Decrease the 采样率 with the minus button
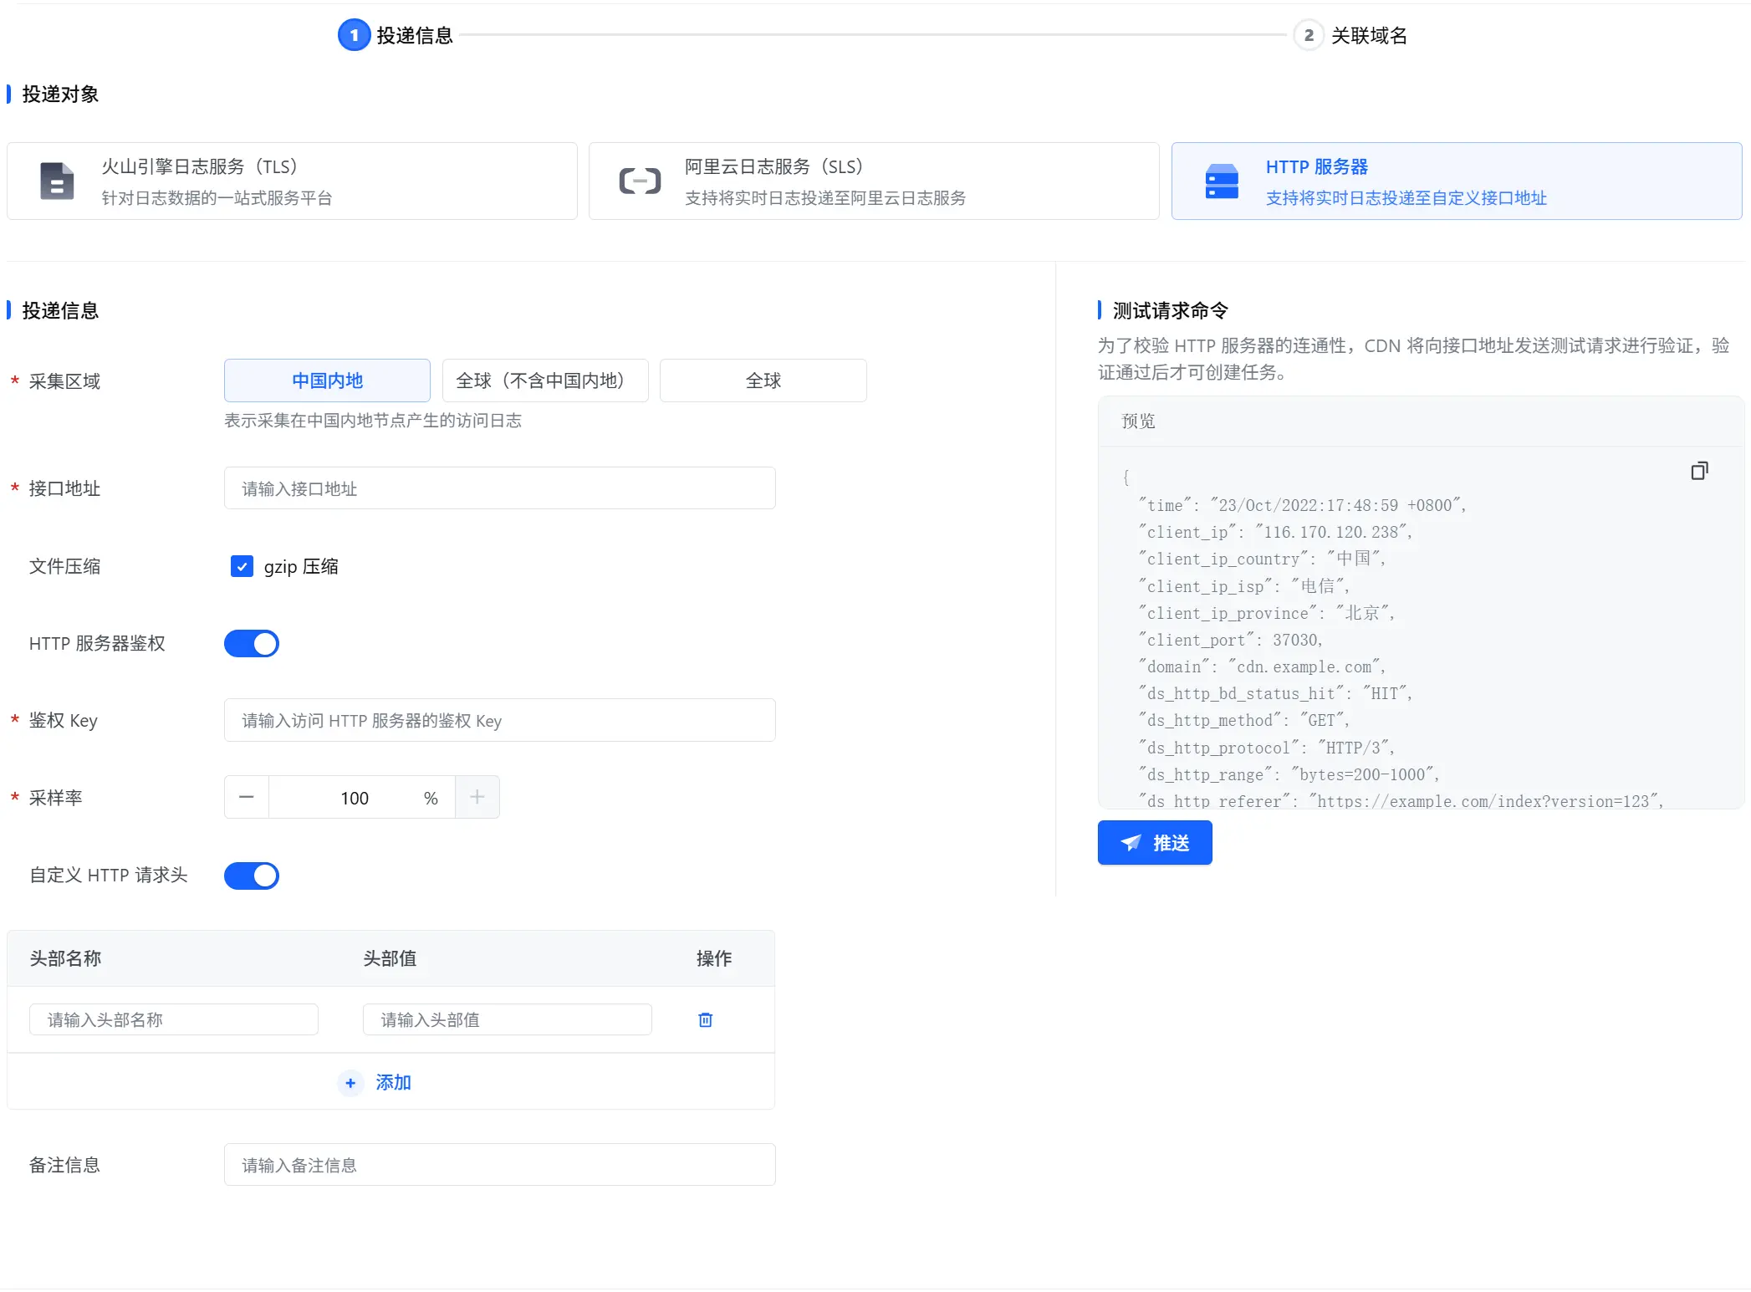The height and width of the screenshot is (1292, 1751). [x=247, y=797]
